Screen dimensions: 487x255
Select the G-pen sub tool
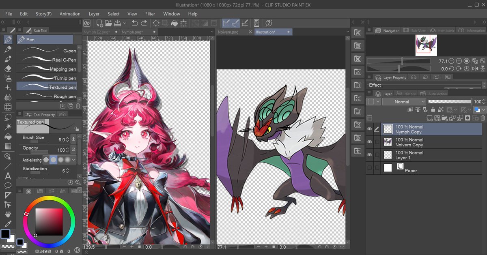(47, 51)
